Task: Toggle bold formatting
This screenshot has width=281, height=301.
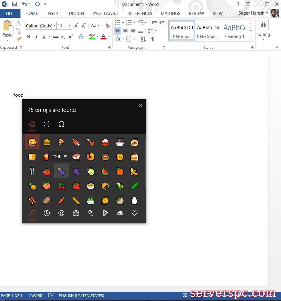Action: point(29,37)
